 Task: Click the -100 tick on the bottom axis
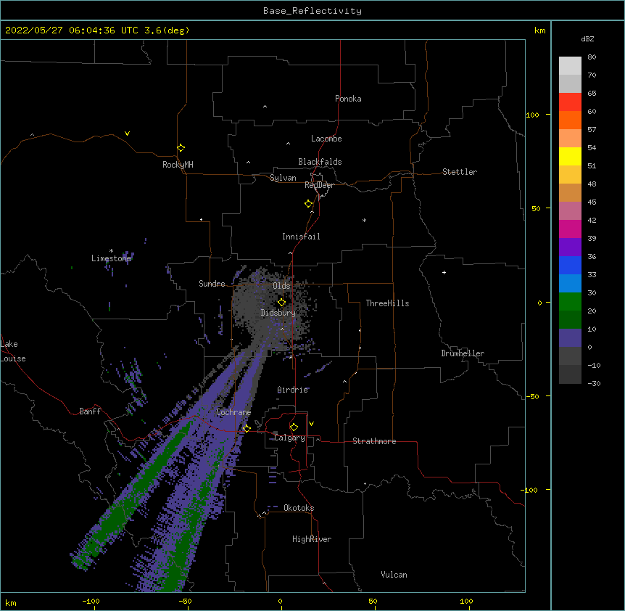coord(91,602)
